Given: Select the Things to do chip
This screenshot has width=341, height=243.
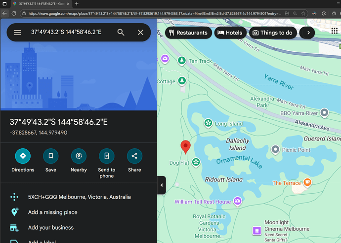Looking at the screenshot, I should tap(272, 33).
